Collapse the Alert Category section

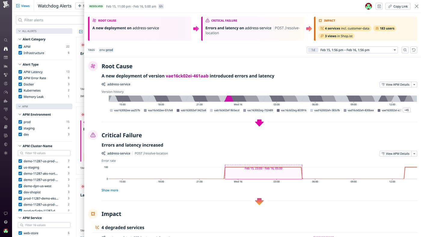coord(19,39)
